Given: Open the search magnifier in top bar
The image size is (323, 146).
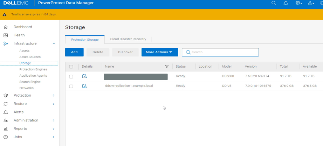Looking at the screenshot, I should point(274,3).
